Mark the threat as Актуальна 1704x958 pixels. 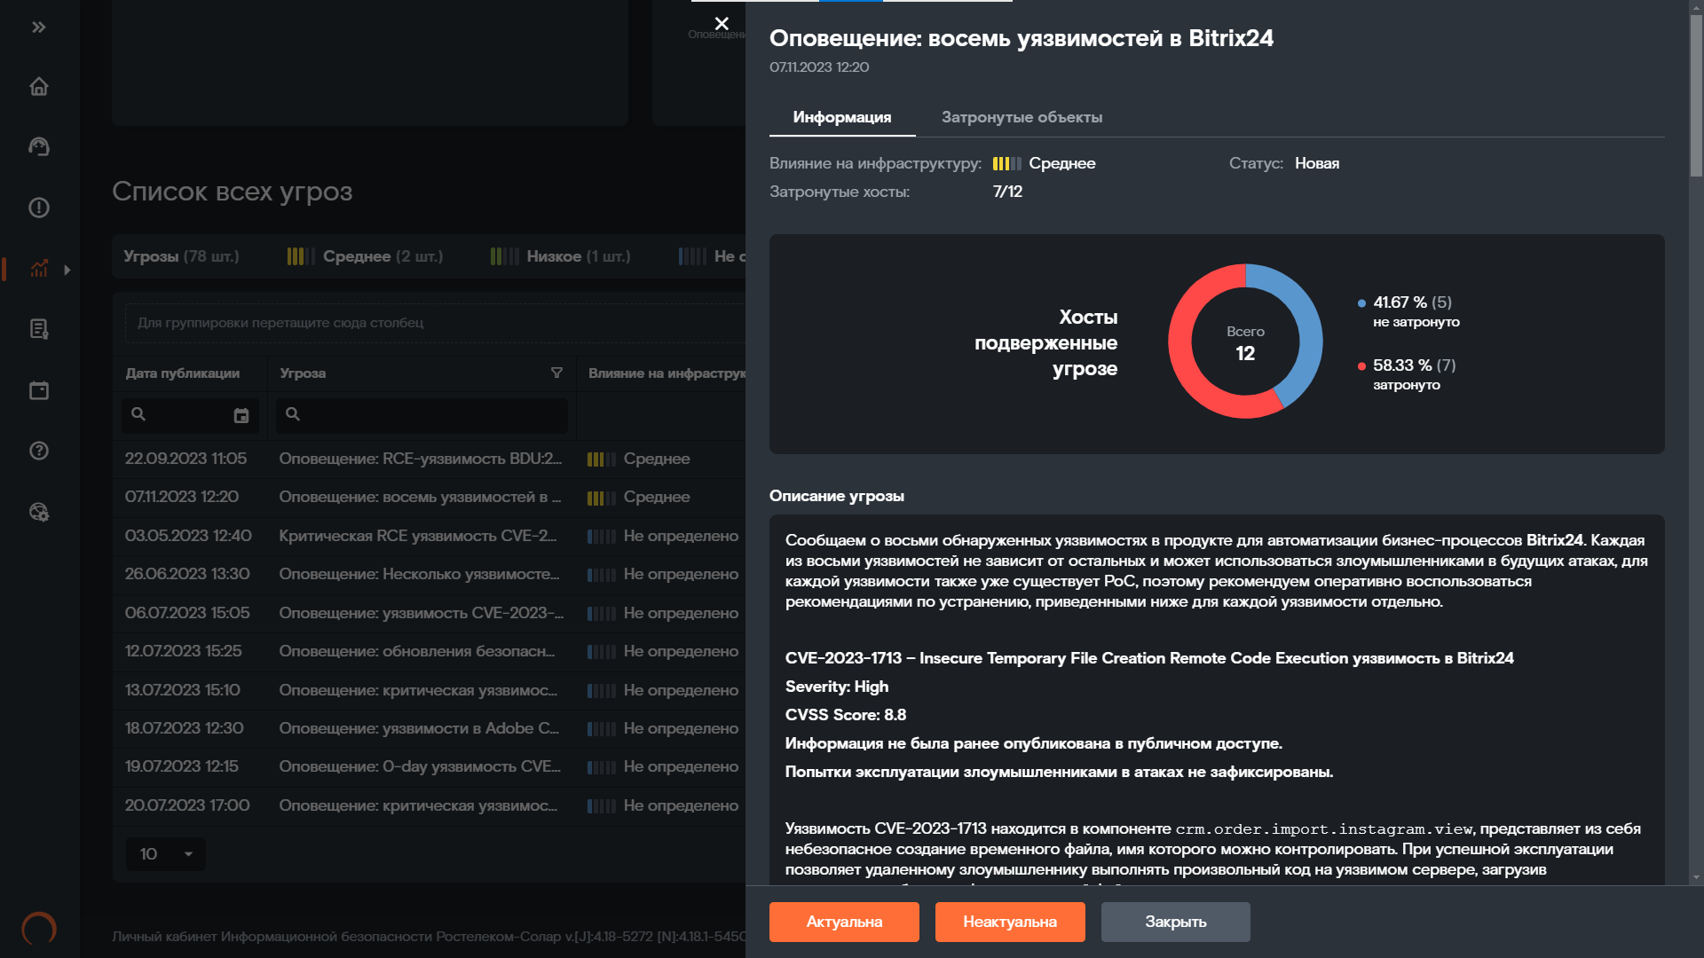click(843, 922)
